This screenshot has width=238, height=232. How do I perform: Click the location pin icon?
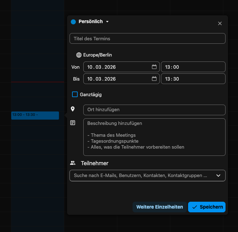click(x=73, y=109)
